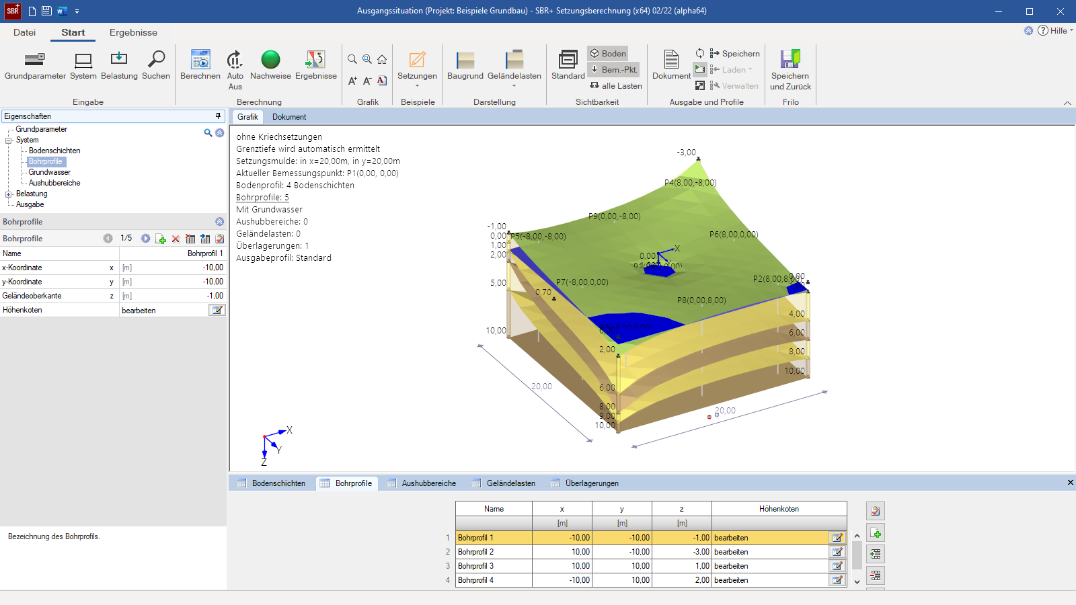The height and width of the screenshot is (605, 1076).
Task: Open the Überlagerungen bottom tab
Action: coord(585,483)
